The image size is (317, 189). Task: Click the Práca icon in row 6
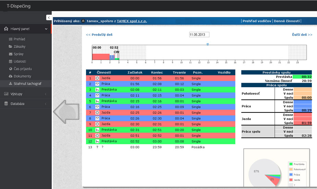pos(97,107)
